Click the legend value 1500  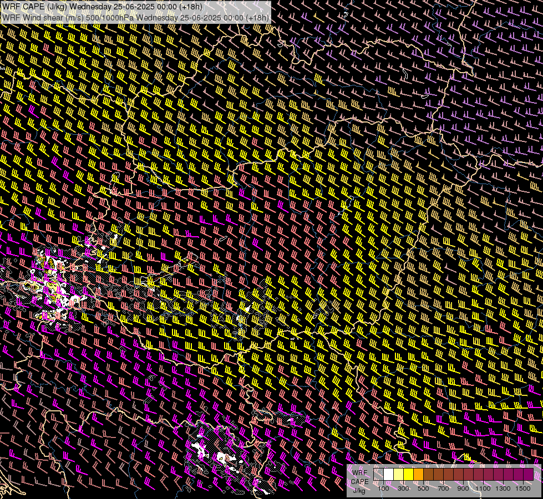[x=523, y=488]
